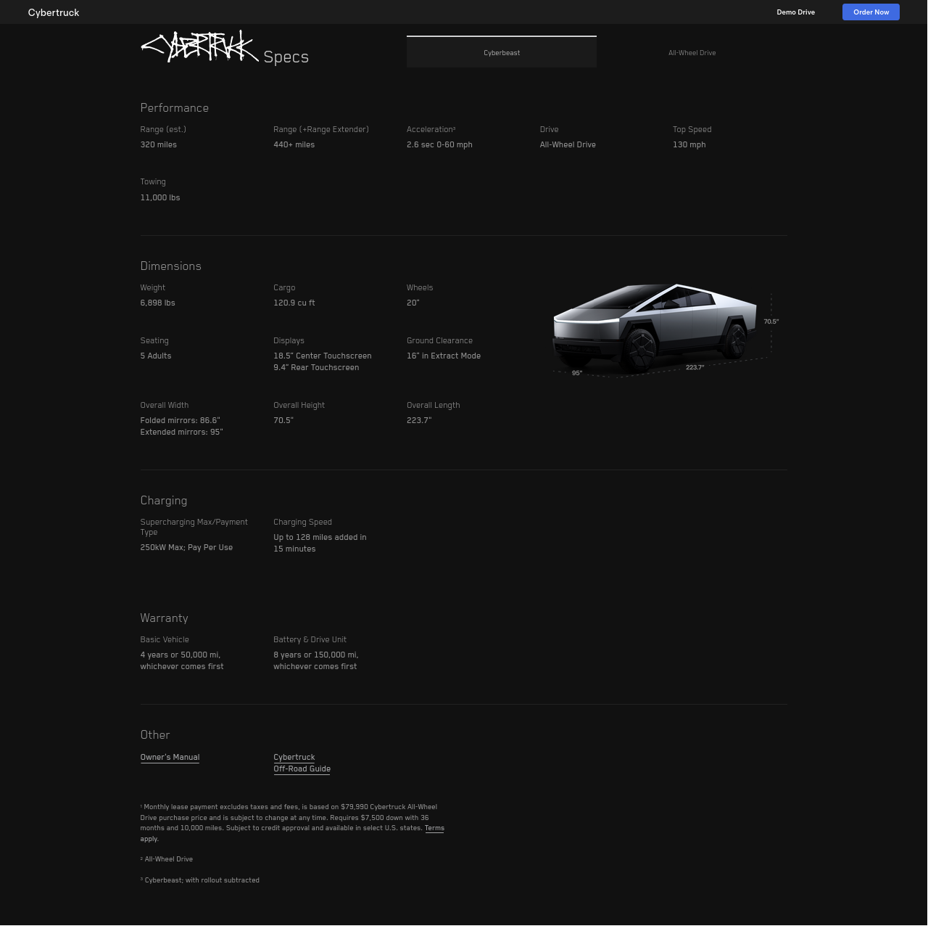The image size is (928, 926).
Task: Open the Owner's Manual link
Action: (170, 757)
